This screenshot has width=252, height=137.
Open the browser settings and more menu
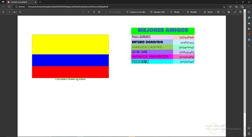pos(248,7)
